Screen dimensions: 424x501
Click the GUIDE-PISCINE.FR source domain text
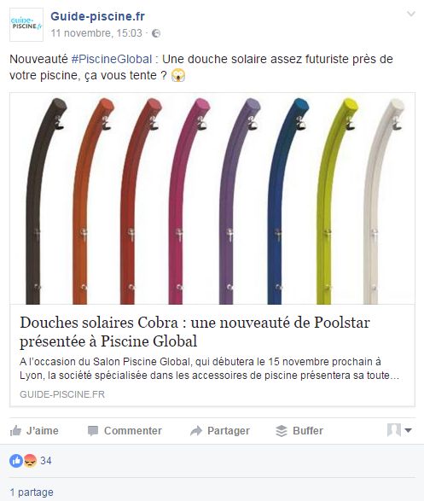pyautogui.click(x=62, y=394)
